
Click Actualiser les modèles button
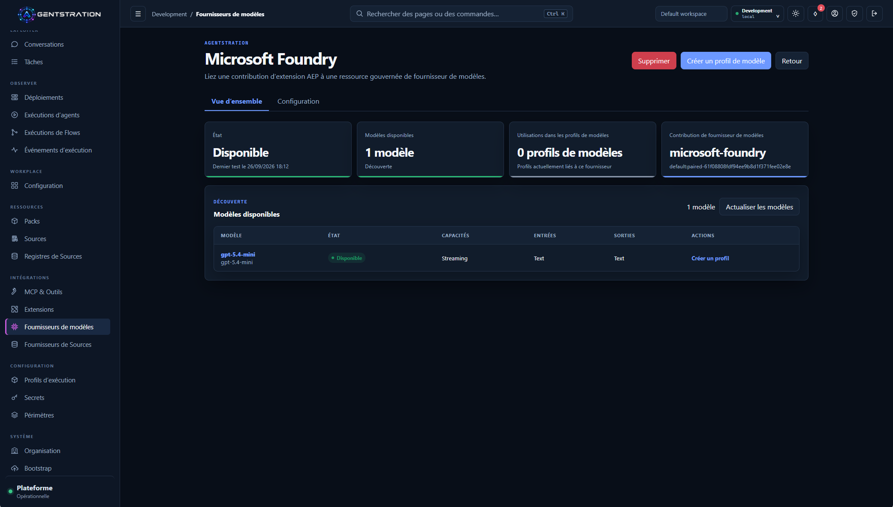click(x=759, y=207)
